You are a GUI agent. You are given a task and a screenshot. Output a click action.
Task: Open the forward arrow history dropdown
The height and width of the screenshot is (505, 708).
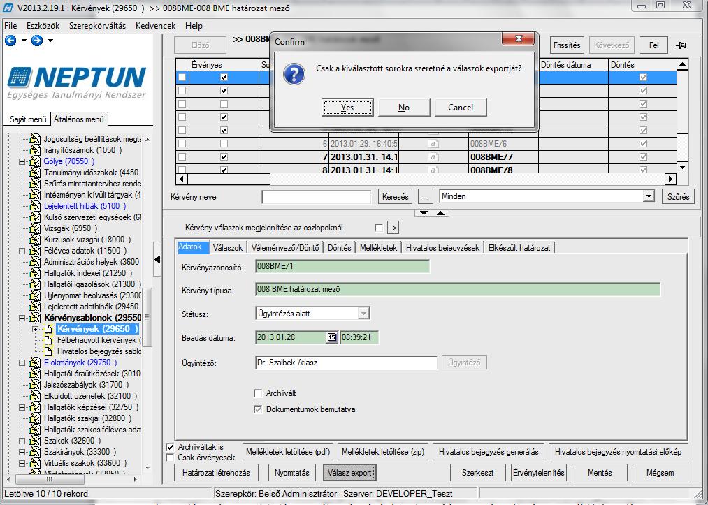[50, 41]
